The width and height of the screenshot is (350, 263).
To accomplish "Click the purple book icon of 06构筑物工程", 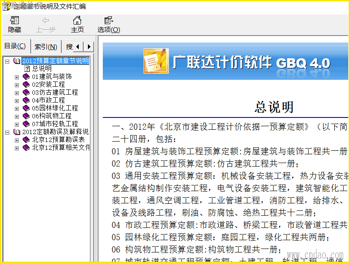I will (26, 116).
